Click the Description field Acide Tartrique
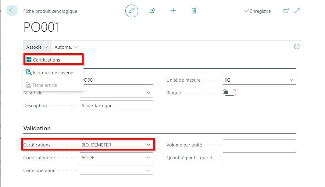 pos(116,105)
